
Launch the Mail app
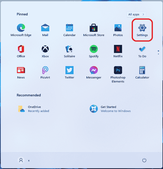pyautogui.click(x=45, y=30)
